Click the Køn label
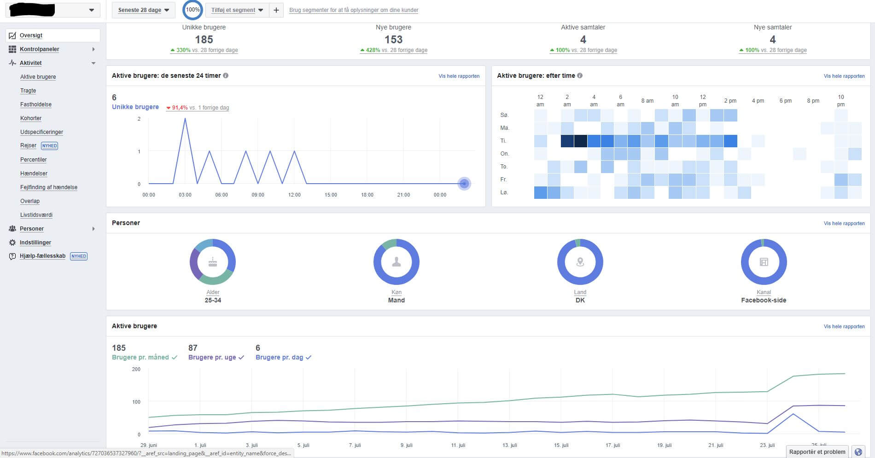 (x=397, y=292)
